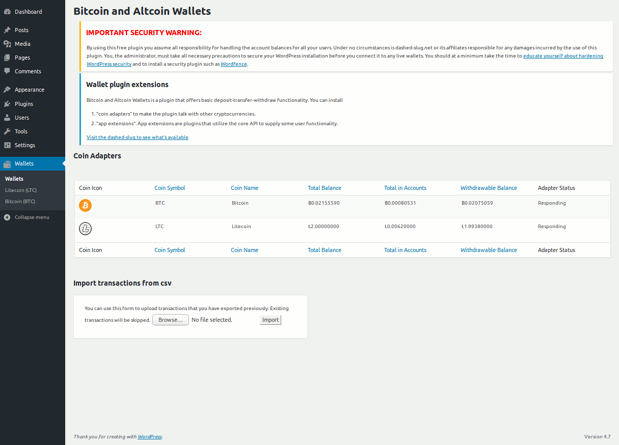Click the Version 4.7 footer text
The width and height of the screenshot is (619, 445).
pos(597,436)
